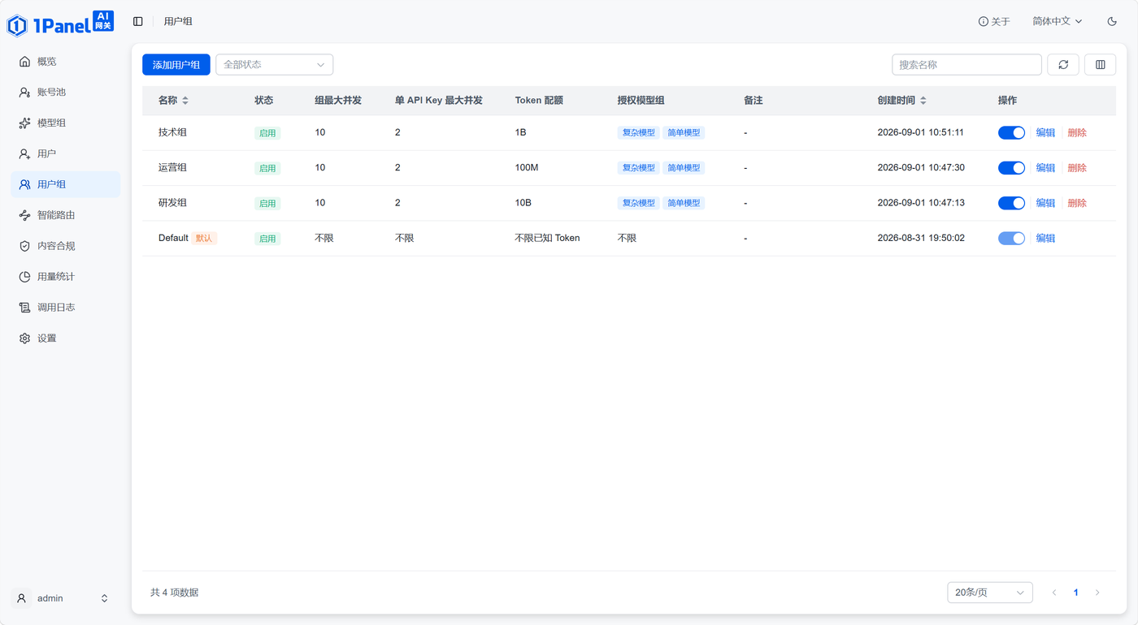Click the 复杂模型 tag in 技术组 row

coord(639,133)
